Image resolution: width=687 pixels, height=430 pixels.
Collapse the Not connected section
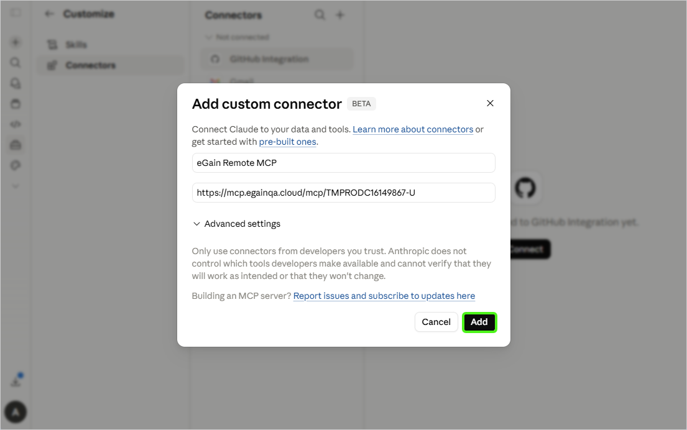tap(208, 37)
